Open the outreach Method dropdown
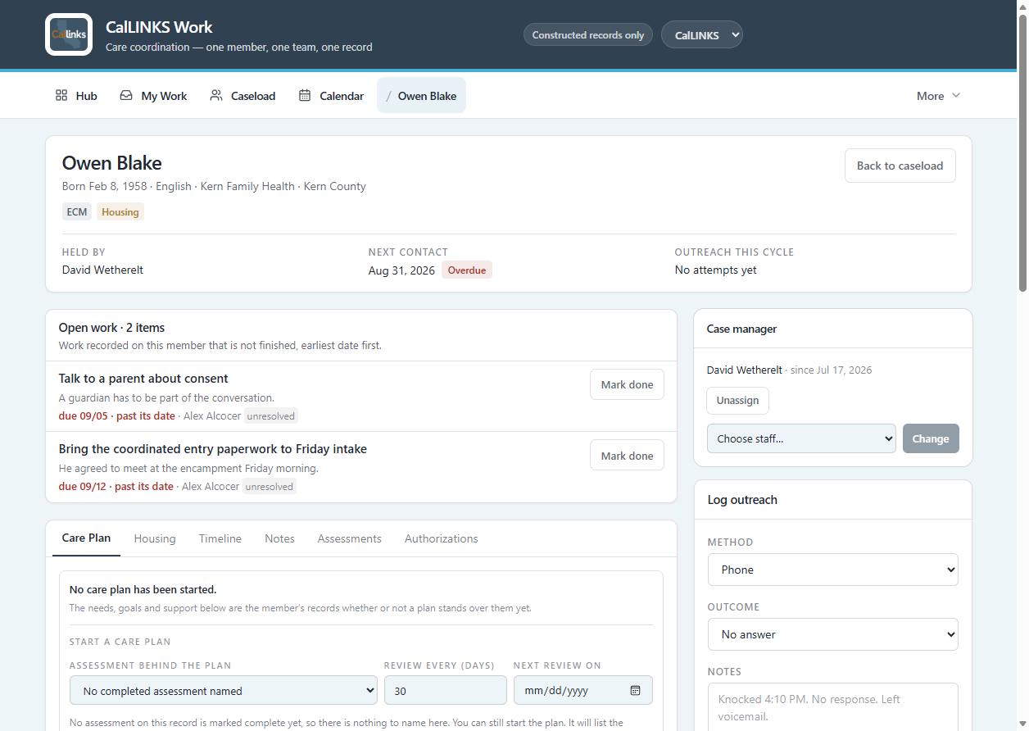Image resolution: width=1029 pixels, height=731 pixels. 833,570
